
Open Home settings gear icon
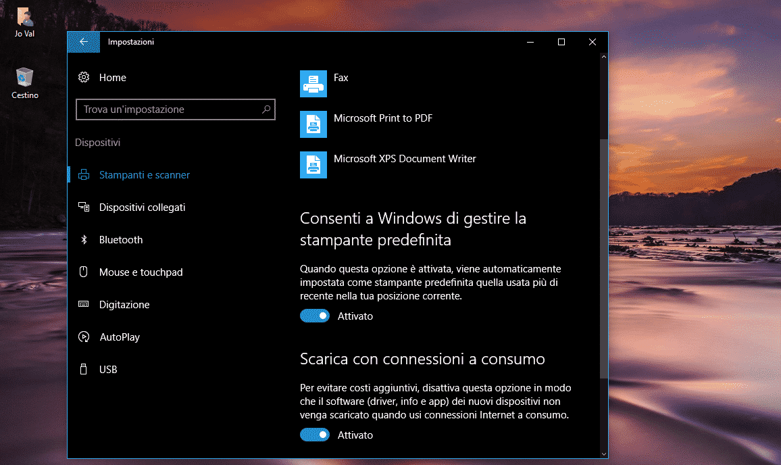tap(84, 77)
